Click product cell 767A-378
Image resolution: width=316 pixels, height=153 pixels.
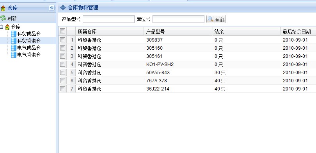tap(156, 81)
